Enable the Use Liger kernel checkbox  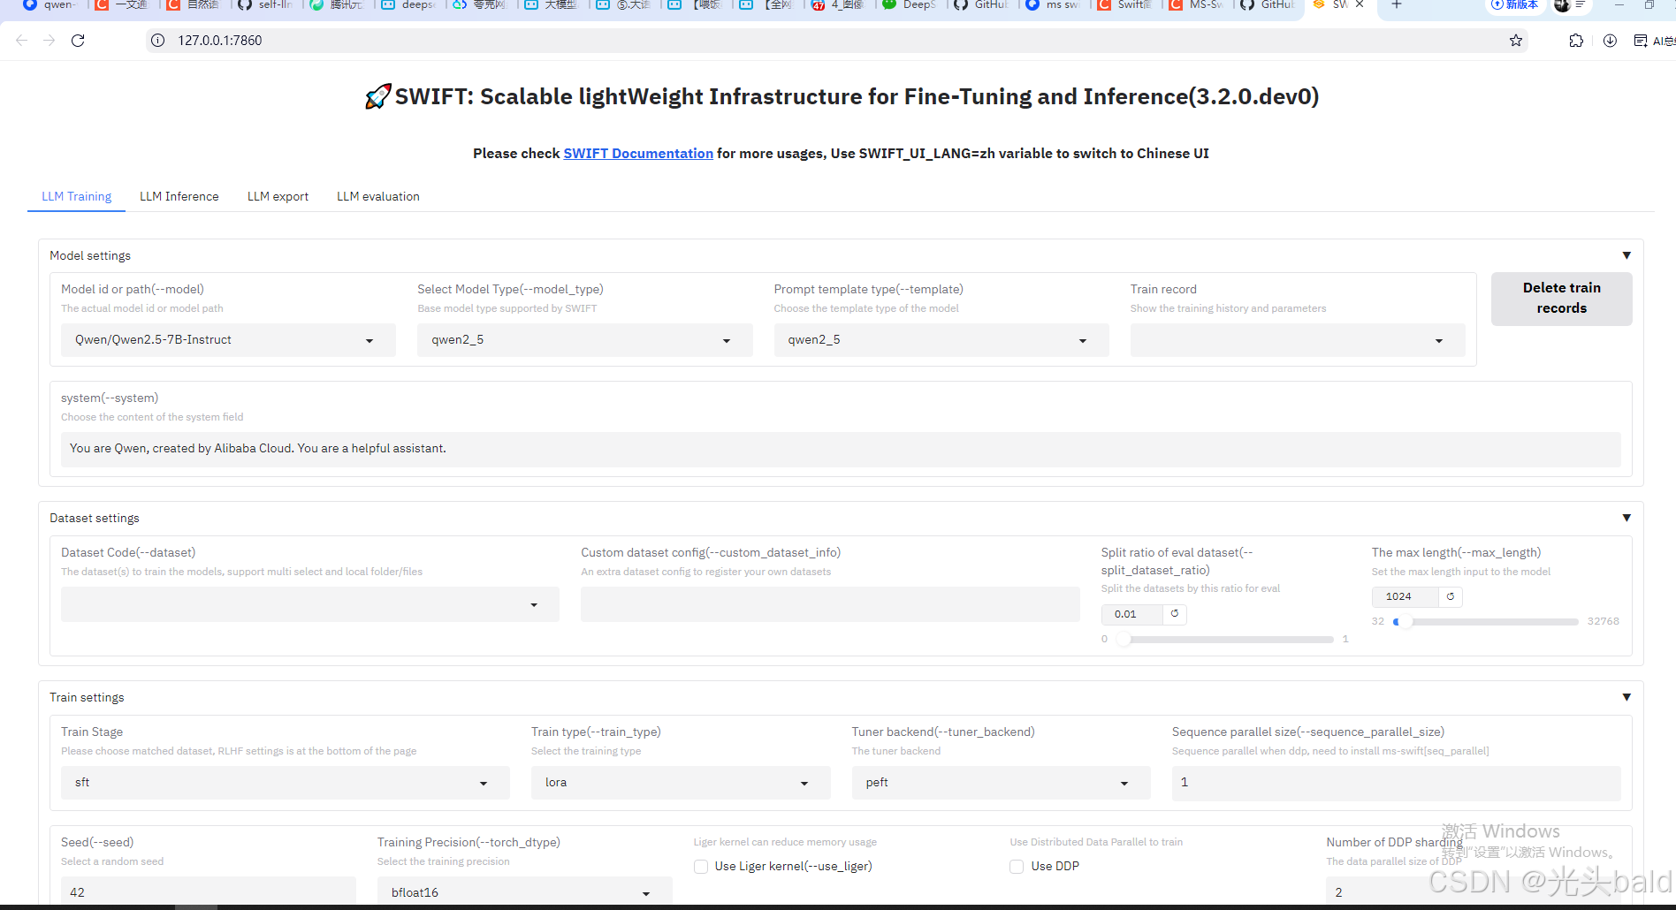pos(701,867)
